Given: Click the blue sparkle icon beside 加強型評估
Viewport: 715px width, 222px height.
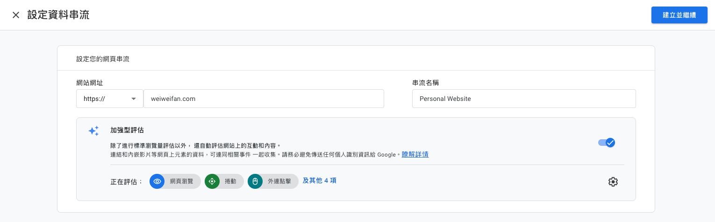Looking at the screenshot, I should [93, 131].
